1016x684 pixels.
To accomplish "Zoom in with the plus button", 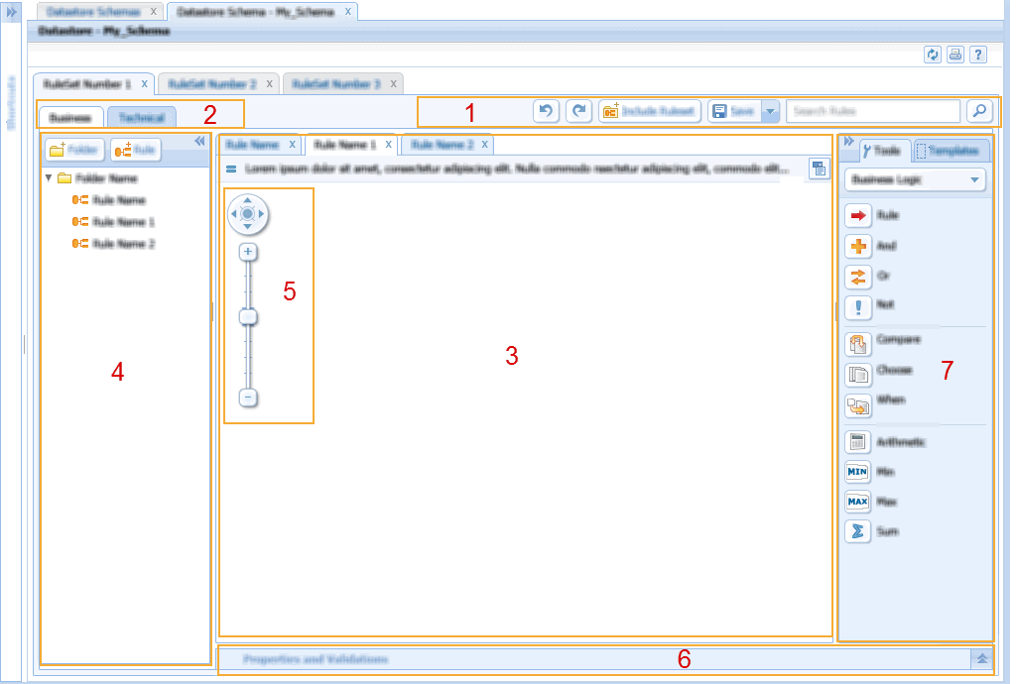I will pyautogui.click(x=247, y=252).
